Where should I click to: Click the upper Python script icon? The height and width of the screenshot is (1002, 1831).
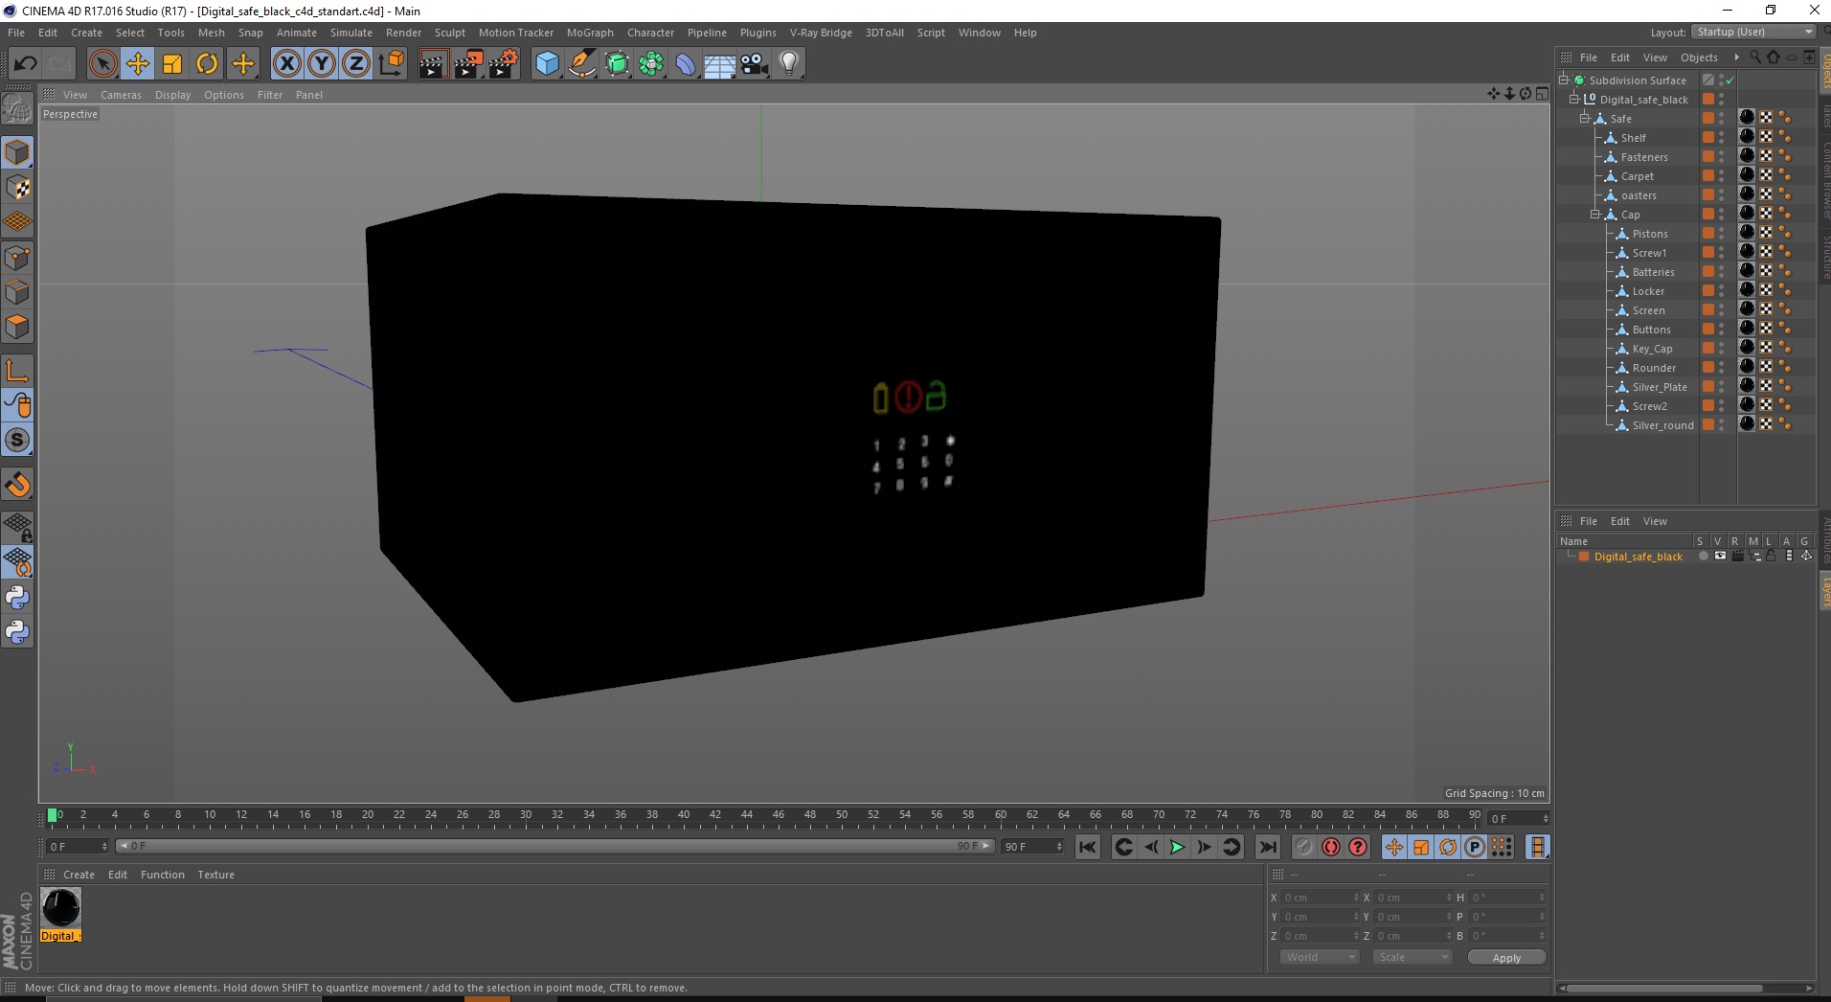point(17,598)
